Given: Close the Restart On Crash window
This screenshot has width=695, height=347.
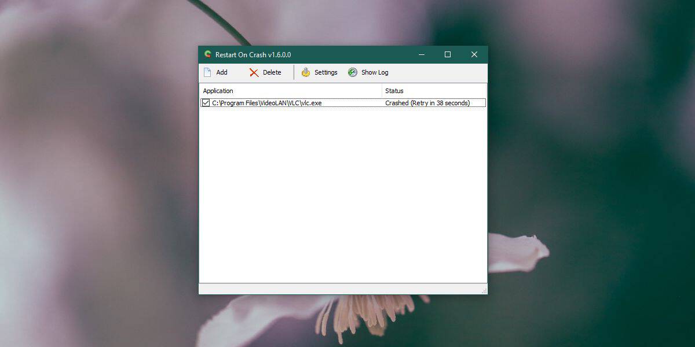Looking at the screenshot, I should 474,54.
